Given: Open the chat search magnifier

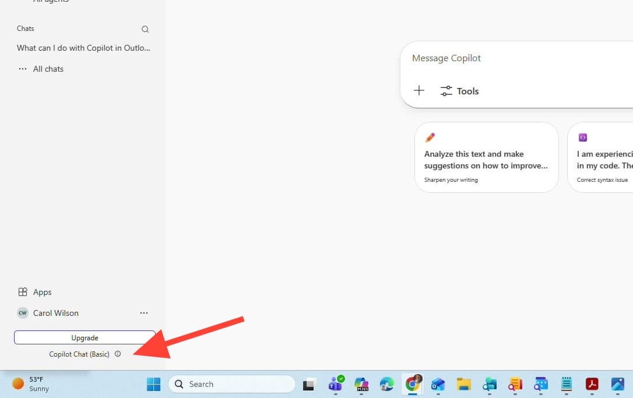Looking at the screenshot, I should [145, 29].
